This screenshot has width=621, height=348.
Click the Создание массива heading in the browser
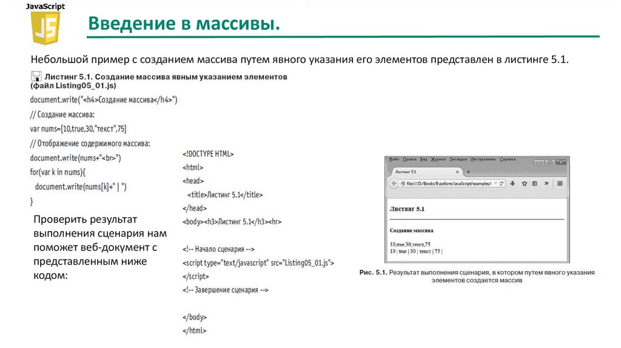tap(412, 230)
